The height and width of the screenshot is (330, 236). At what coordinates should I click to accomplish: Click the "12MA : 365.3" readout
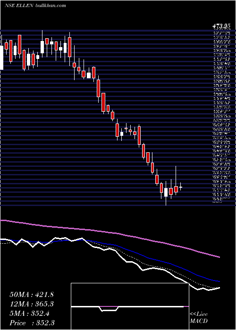(x=32, y=304)
